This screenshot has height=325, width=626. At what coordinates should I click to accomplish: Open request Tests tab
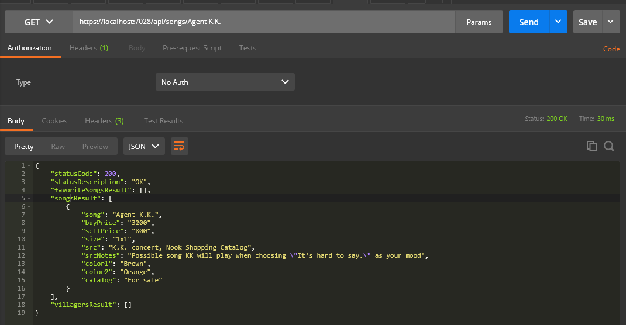tap(247, 48)
